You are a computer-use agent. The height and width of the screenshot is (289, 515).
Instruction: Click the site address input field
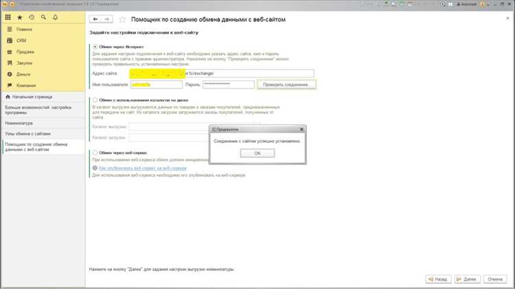click(x=222, y=73)
